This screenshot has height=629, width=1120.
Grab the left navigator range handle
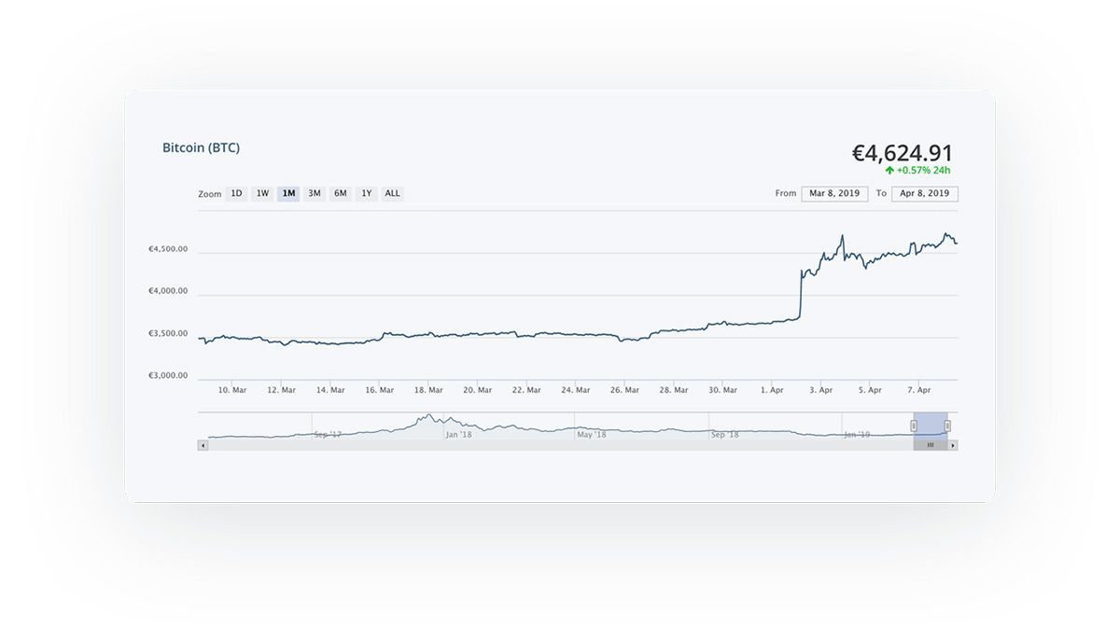pos(914,426)
